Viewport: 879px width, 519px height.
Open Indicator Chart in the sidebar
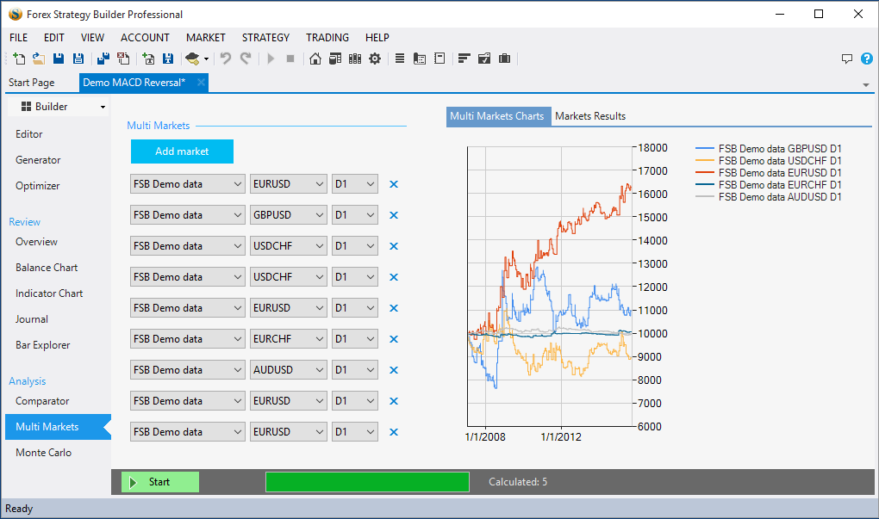[x=49, y=293]
